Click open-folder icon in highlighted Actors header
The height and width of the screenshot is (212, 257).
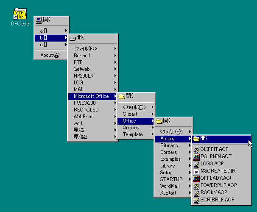point(196,139)
